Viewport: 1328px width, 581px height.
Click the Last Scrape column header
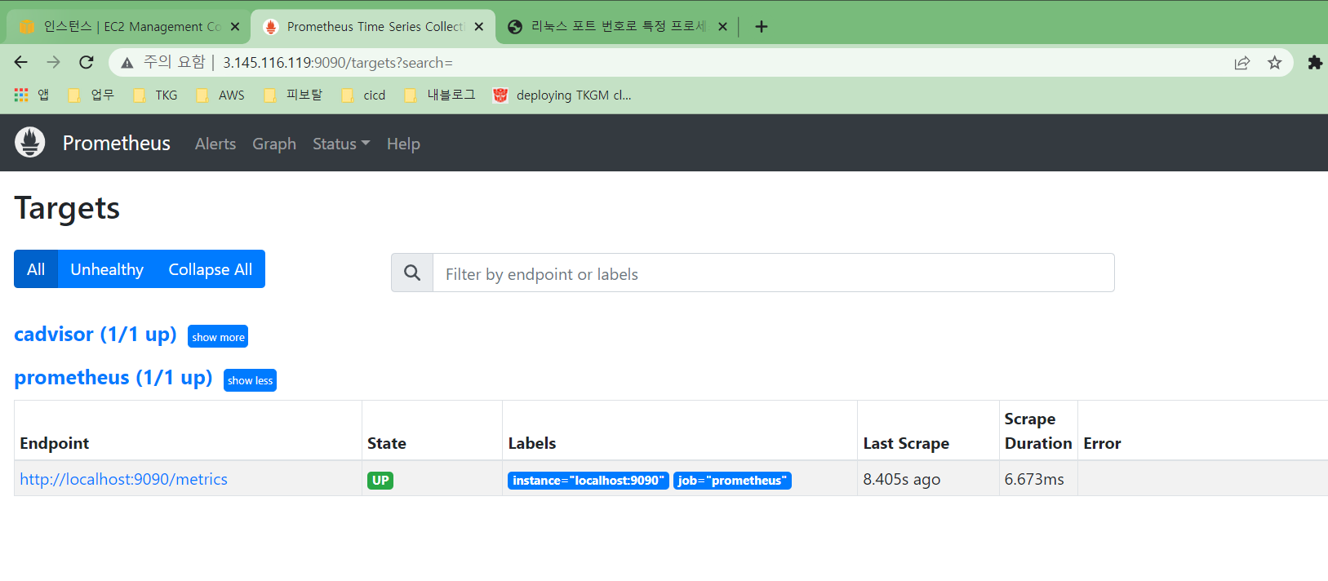tap(906, 443)
